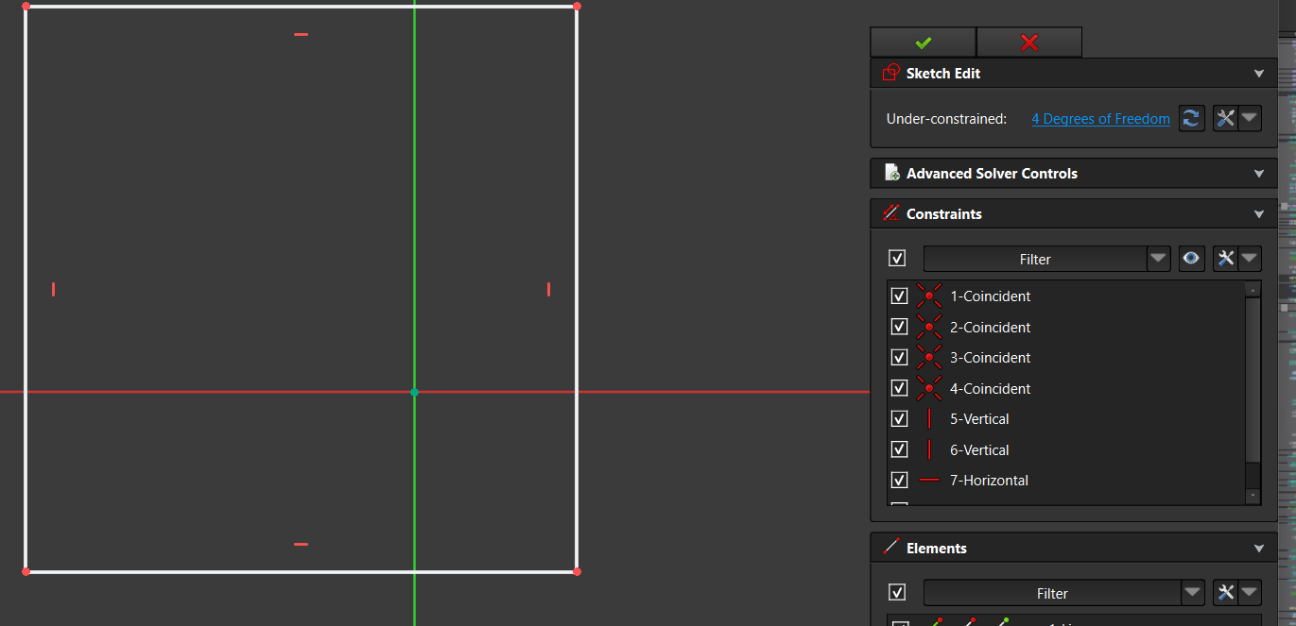Click the refresh solver icon

[x=1191, y=119]
